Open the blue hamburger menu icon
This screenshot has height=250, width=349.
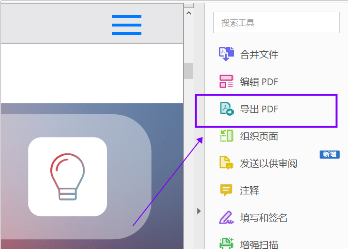click(x=127, y=25)
